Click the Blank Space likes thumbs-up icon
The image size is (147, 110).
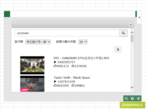[55, 85]
